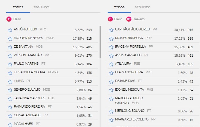Click star icon for Elisangela Moura
Viewport: 200px width, 127px height.
[x=10, y=73]
